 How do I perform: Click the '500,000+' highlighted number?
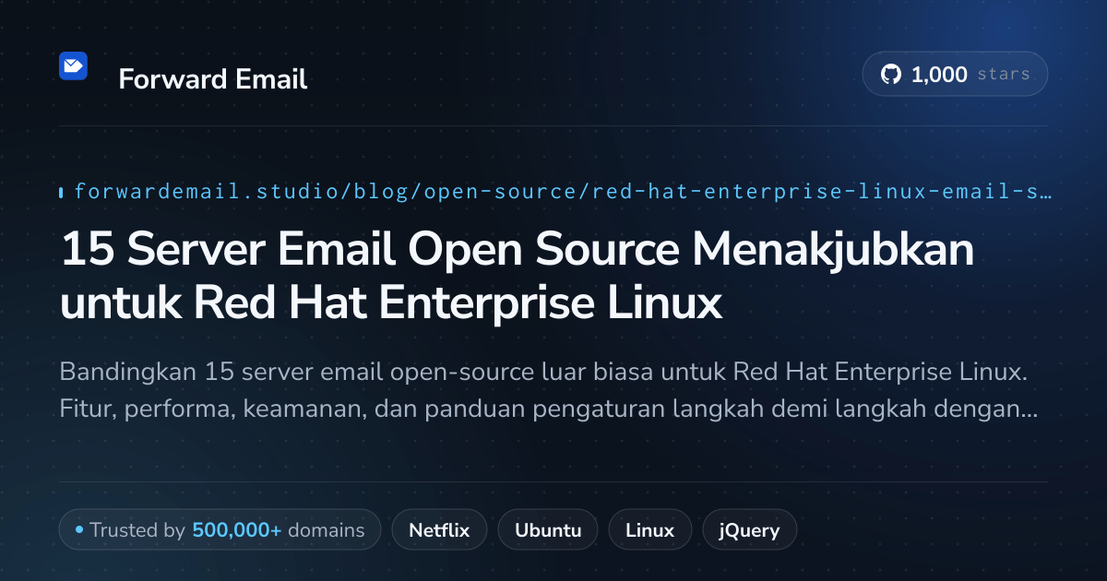(237, 530)
